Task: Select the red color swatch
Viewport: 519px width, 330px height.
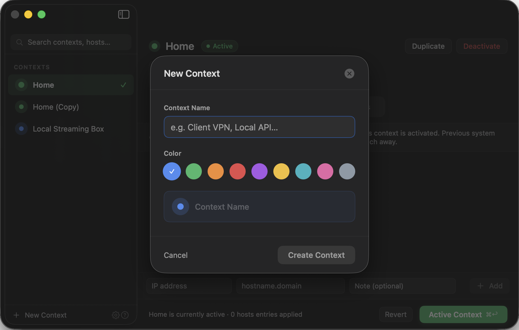Action: [x=238, y=171]
